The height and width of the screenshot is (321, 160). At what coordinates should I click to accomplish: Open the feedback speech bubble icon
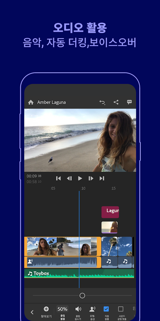129,102
